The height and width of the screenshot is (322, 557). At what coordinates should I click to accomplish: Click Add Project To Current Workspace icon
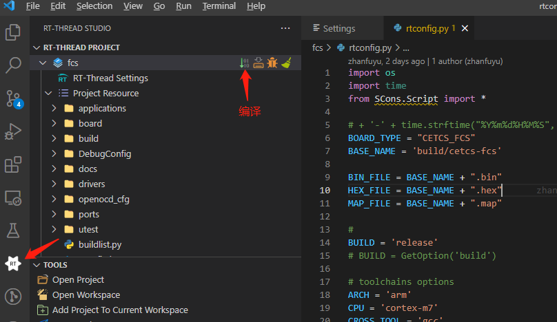click(43, 310)
